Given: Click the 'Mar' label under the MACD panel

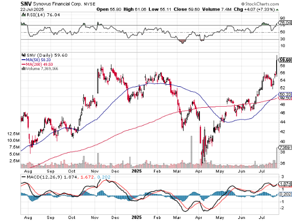Looking at the screenshot, I should [177, 217].
